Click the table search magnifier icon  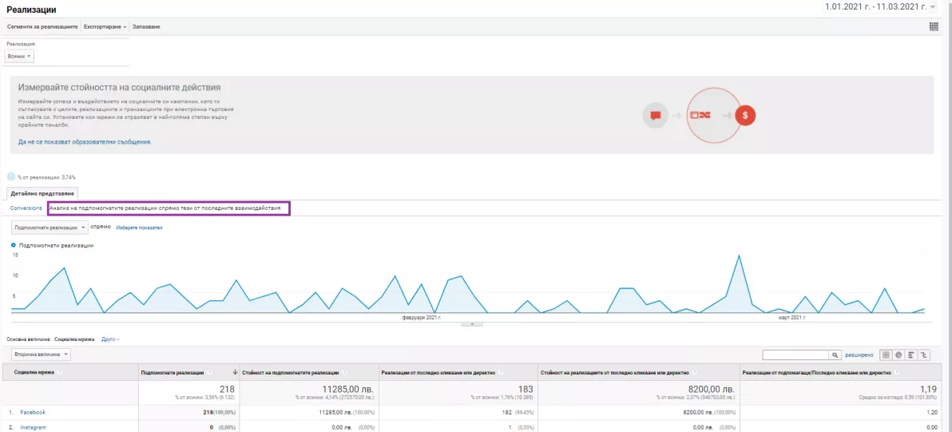point(835,355)
